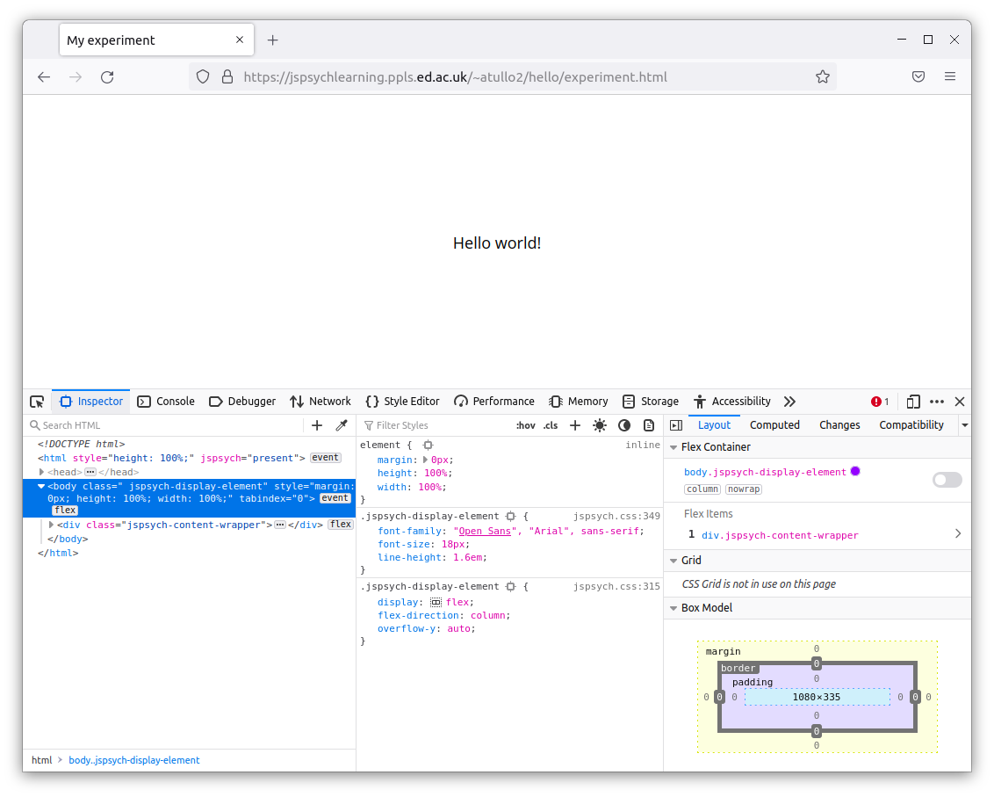Screen dimensions: 994x797
Task: Click the add new node plus icon
Action: coord(317,425)
